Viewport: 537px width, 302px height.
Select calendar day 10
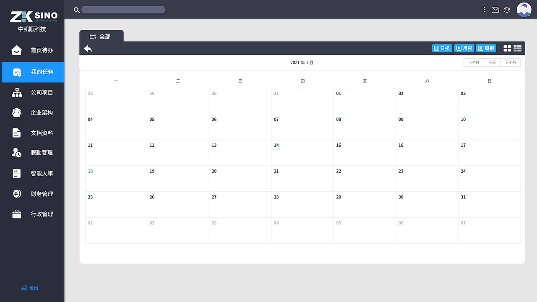pos(489,127)
